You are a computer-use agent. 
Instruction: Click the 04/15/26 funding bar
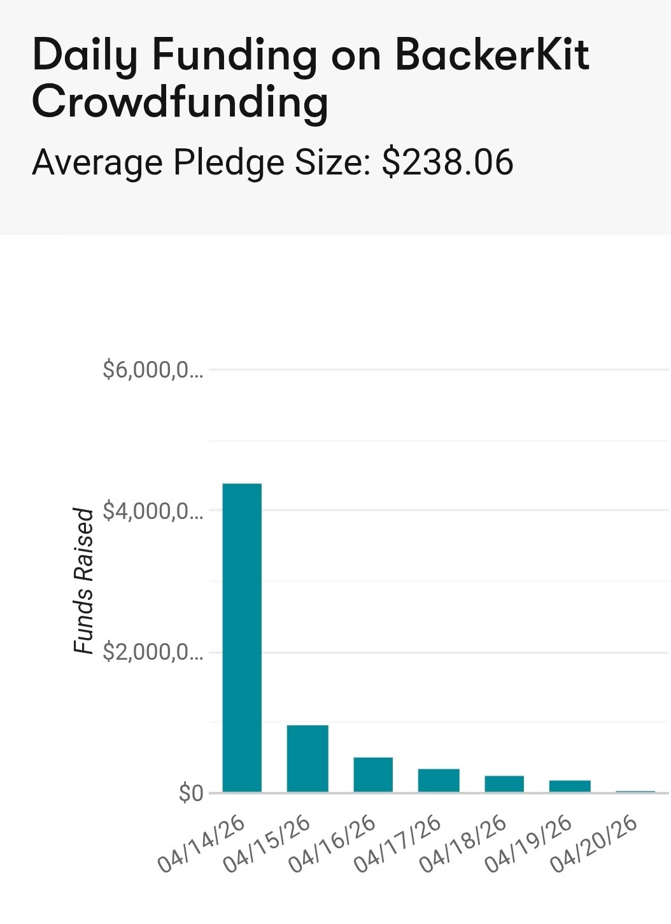pos(307,758)
